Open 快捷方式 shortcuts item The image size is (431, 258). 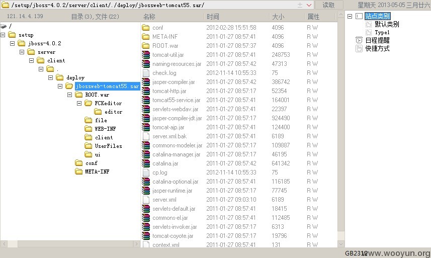pyautogui.click(x=377, y=49)
